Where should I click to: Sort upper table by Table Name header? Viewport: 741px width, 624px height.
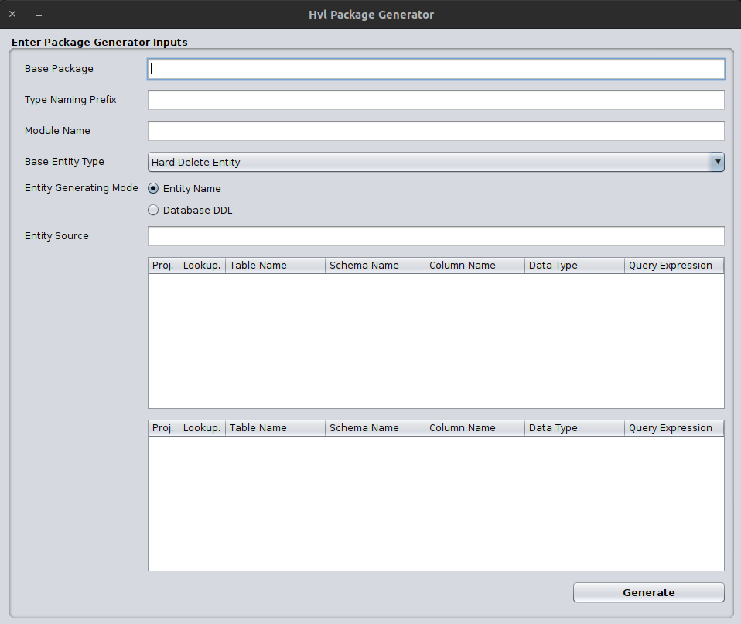(275, 266)
